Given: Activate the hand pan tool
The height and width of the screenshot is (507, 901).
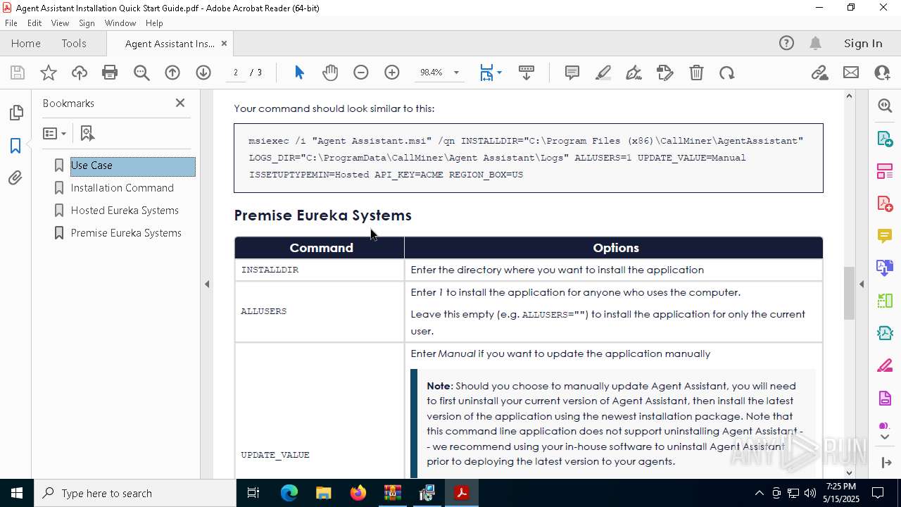Looking at the screenshot, I should pyautogui.click(x=330, y=73).
